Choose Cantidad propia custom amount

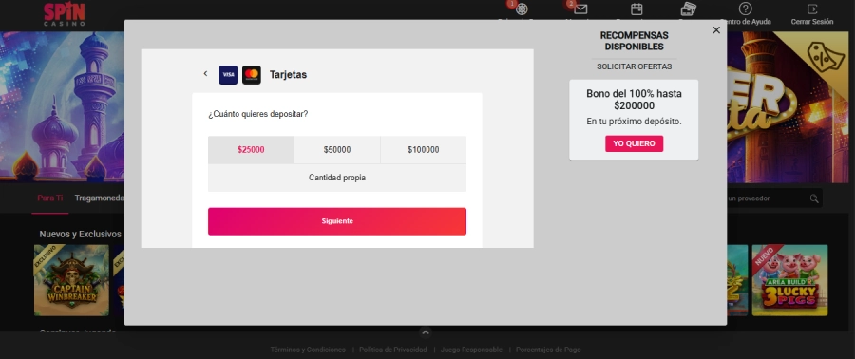coord(337,178)
